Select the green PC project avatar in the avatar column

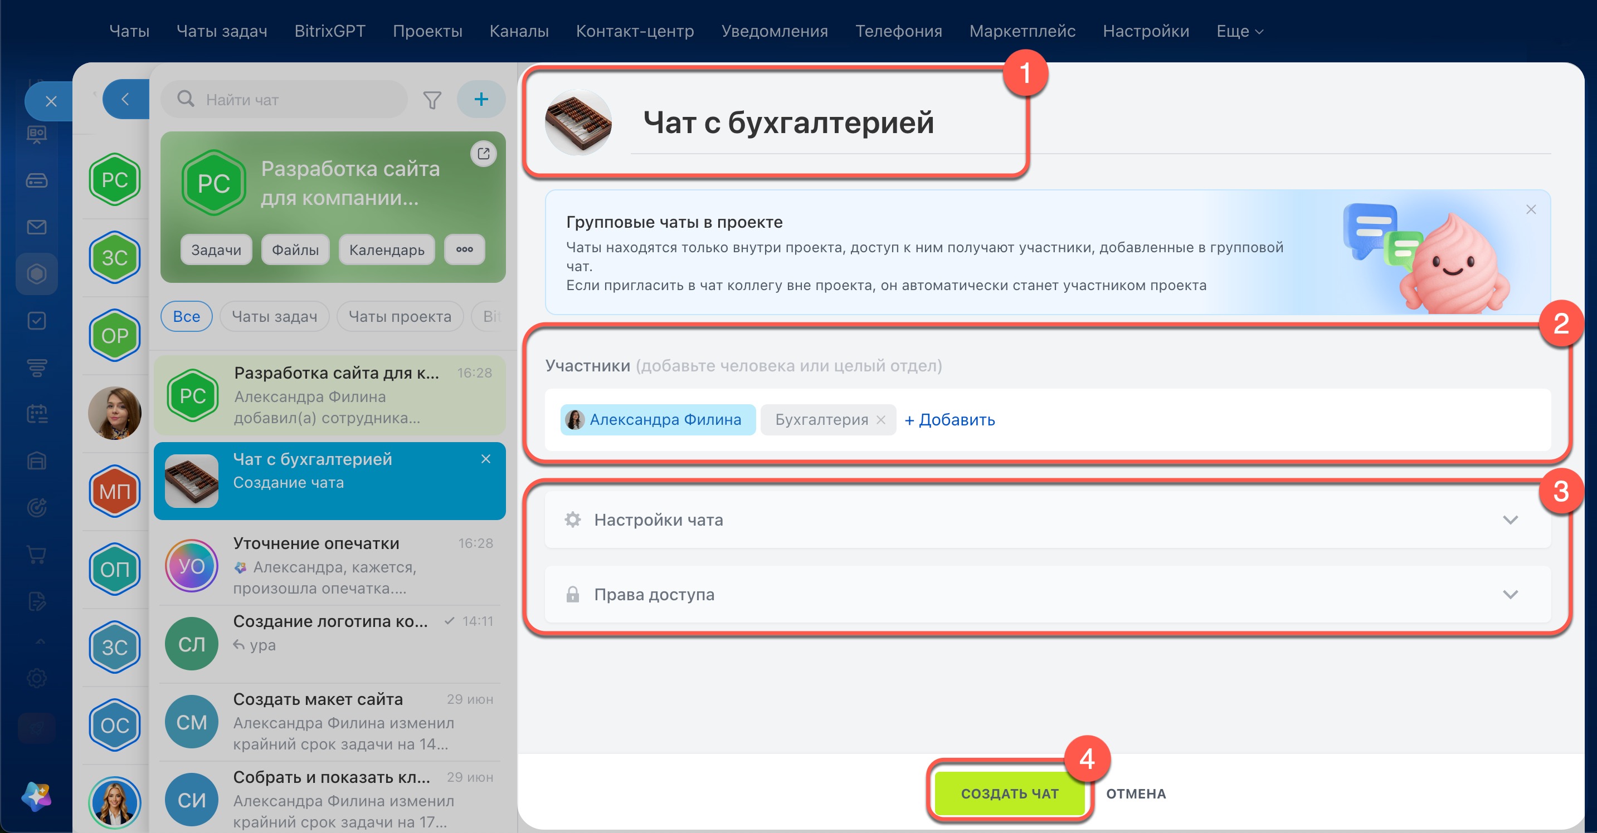click(x=115, y=180)
